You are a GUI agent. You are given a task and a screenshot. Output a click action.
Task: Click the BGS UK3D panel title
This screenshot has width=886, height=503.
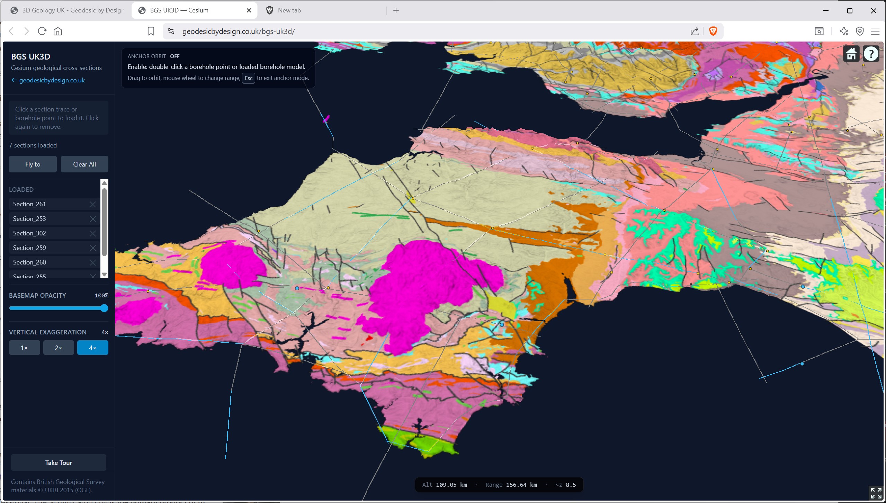click(30, 56)
